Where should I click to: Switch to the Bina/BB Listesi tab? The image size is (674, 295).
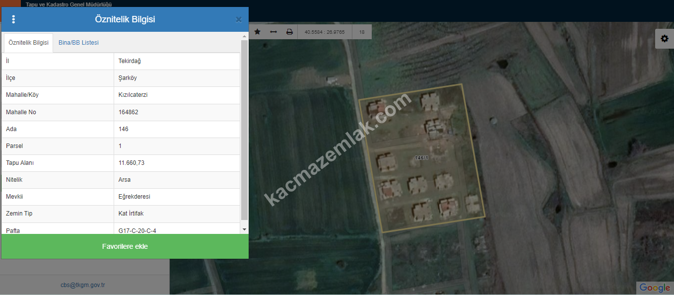click(78, 43)
